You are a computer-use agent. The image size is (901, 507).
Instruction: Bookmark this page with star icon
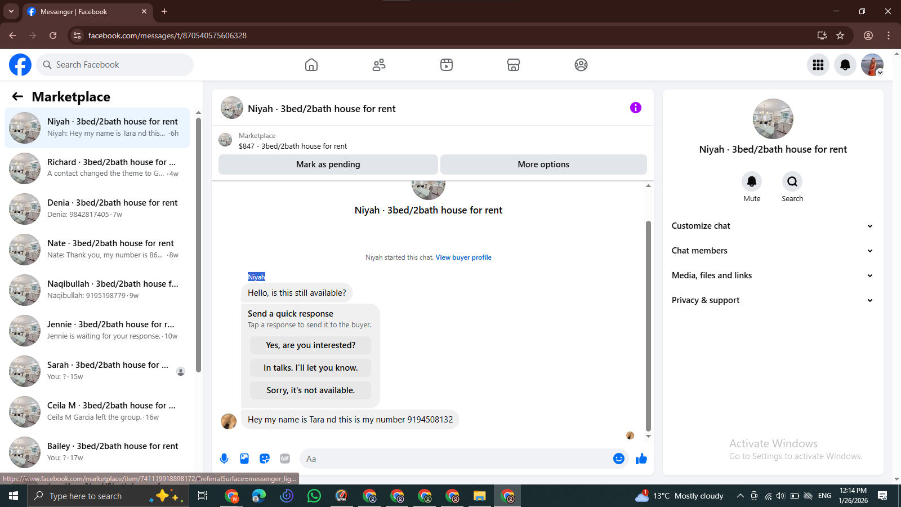[x=840, y=35]
